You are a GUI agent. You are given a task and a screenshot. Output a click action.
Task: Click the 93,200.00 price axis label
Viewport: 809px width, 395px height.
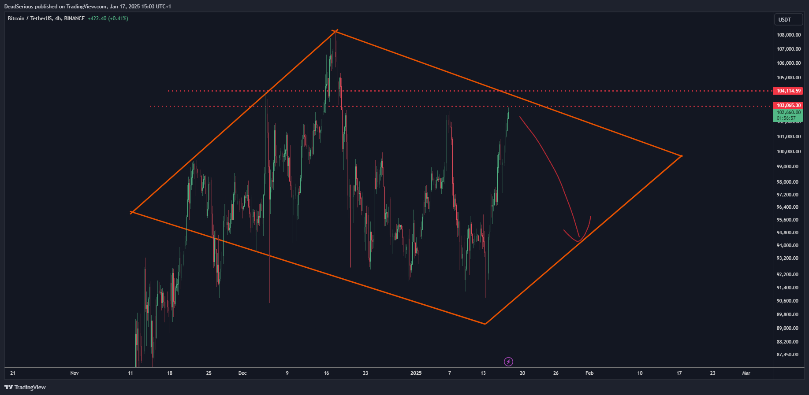(787, 258)
